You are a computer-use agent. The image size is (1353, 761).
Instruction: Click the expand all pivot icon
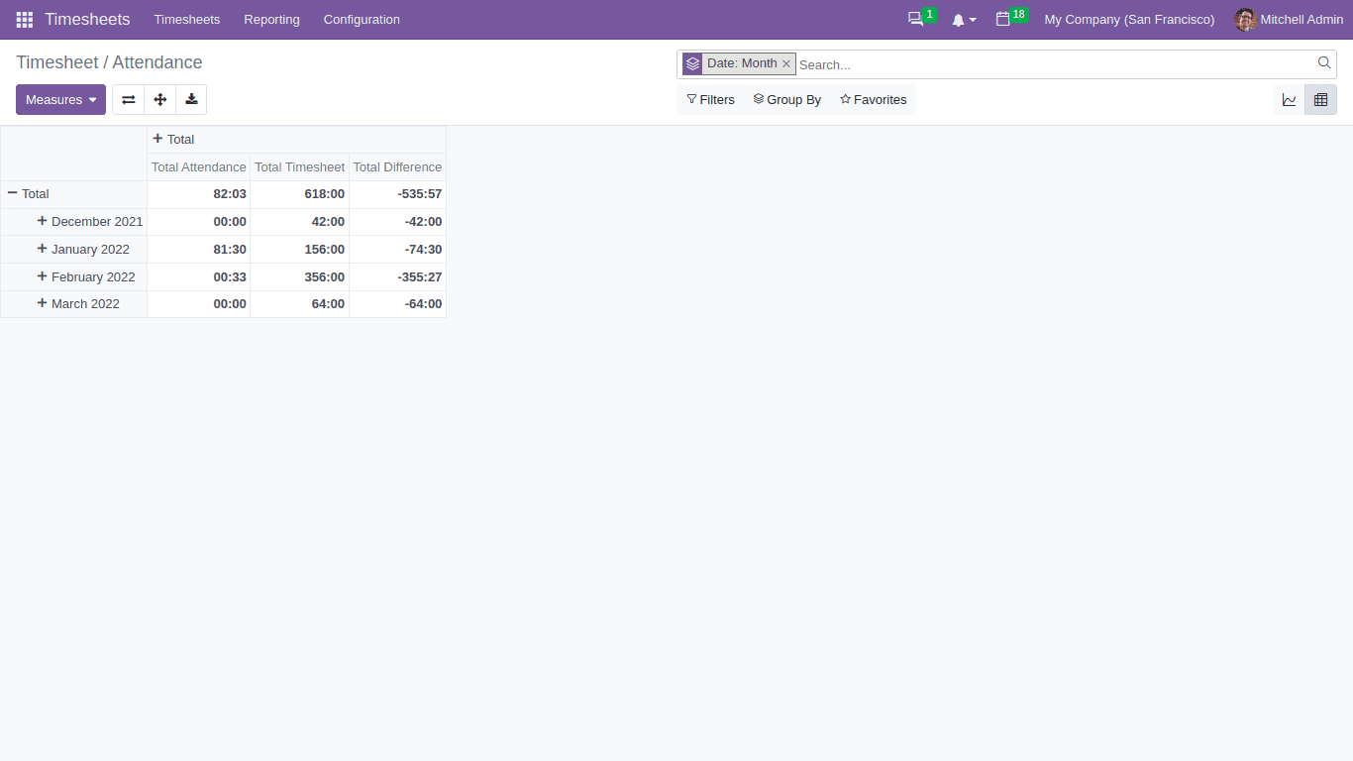click(x=159, y=99)
